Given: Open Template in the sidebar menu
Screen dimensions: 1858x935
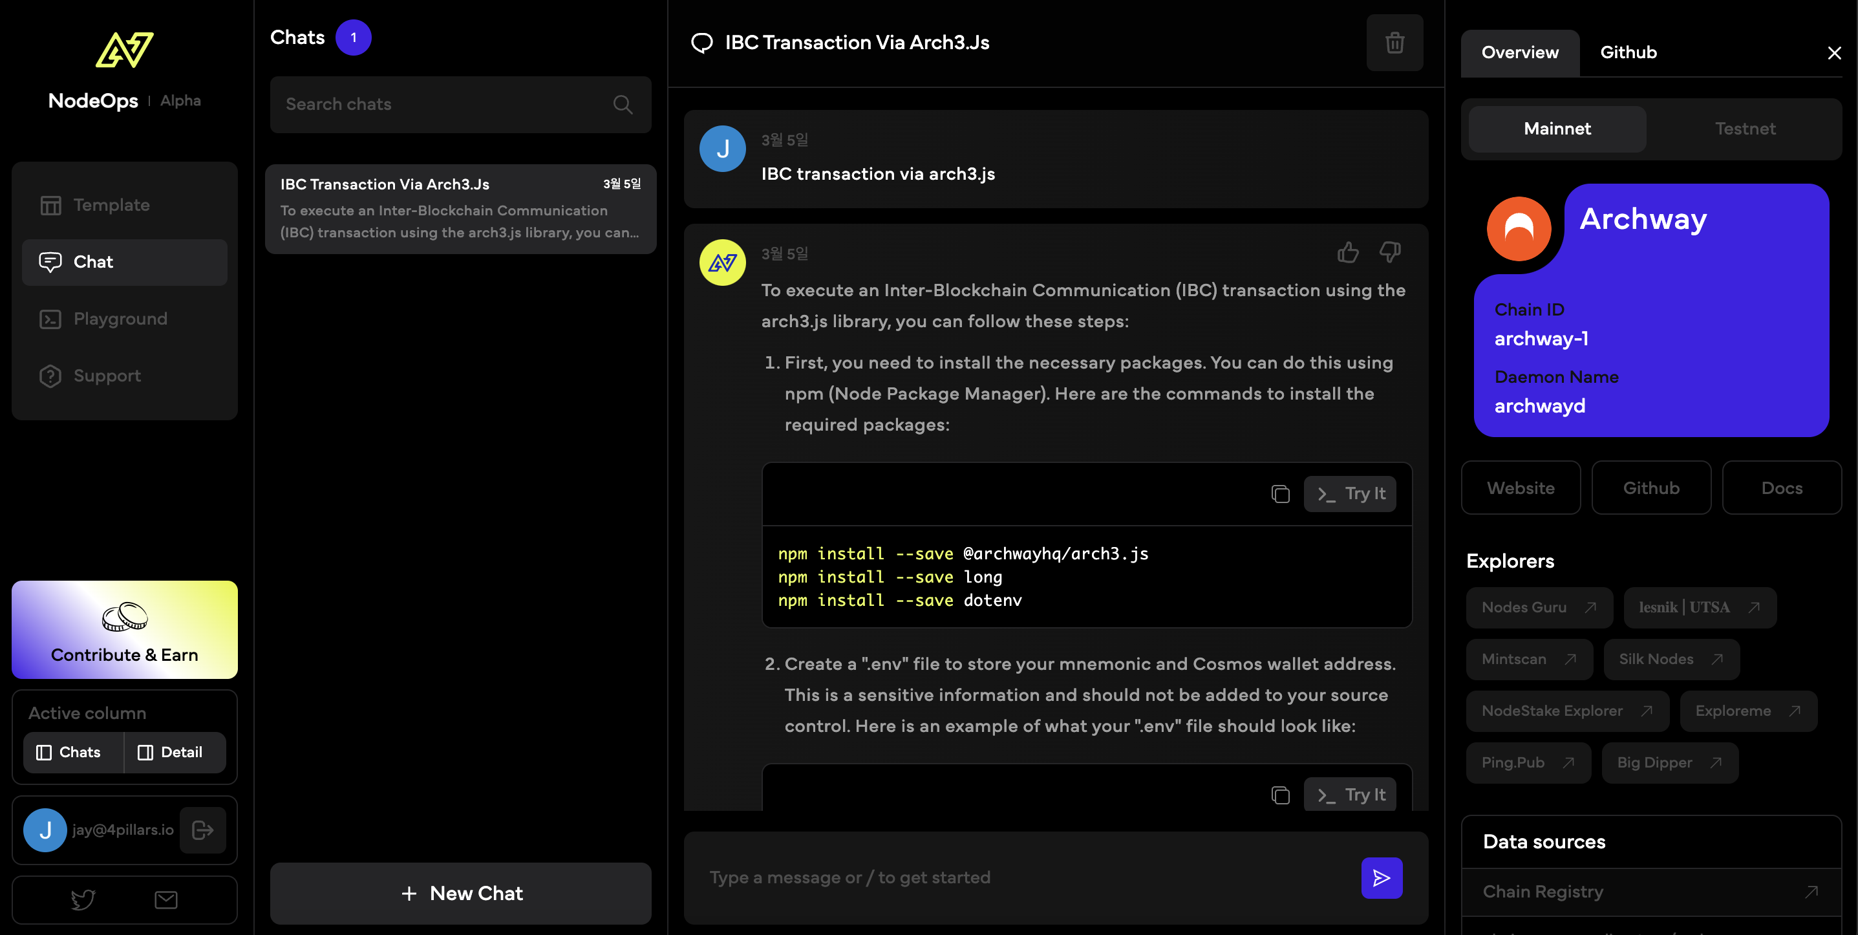Looking at the screenshot, I should (111, 205).
